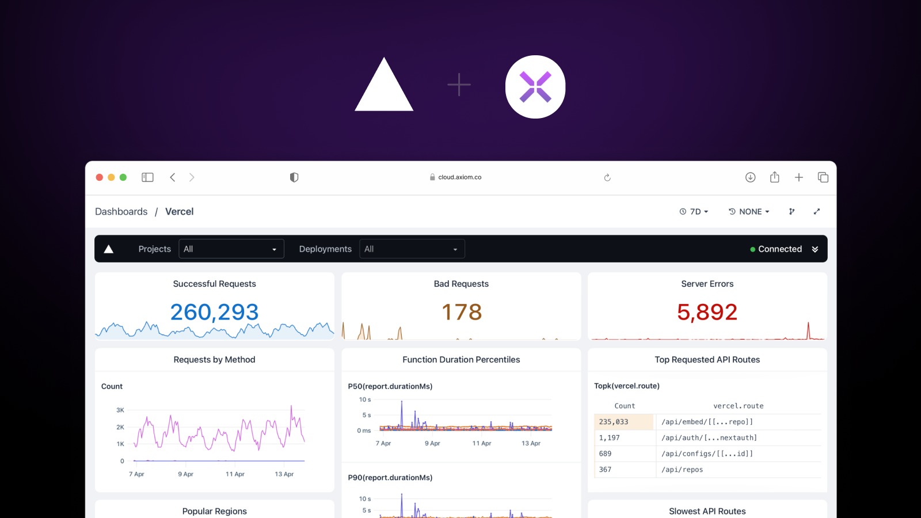Click the Vercel triangle logo in the black bar
Image resolution: width=921 pixels, height=518 pixels.
[109, 249]
